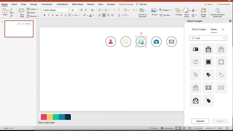Screen dimensions: 233x131
Task: Switch to the Transitions tab
Action: [x=47, y=4]
